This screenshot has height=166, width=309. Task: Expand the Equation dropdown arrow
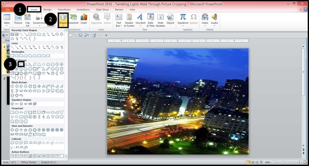[183, 26]
